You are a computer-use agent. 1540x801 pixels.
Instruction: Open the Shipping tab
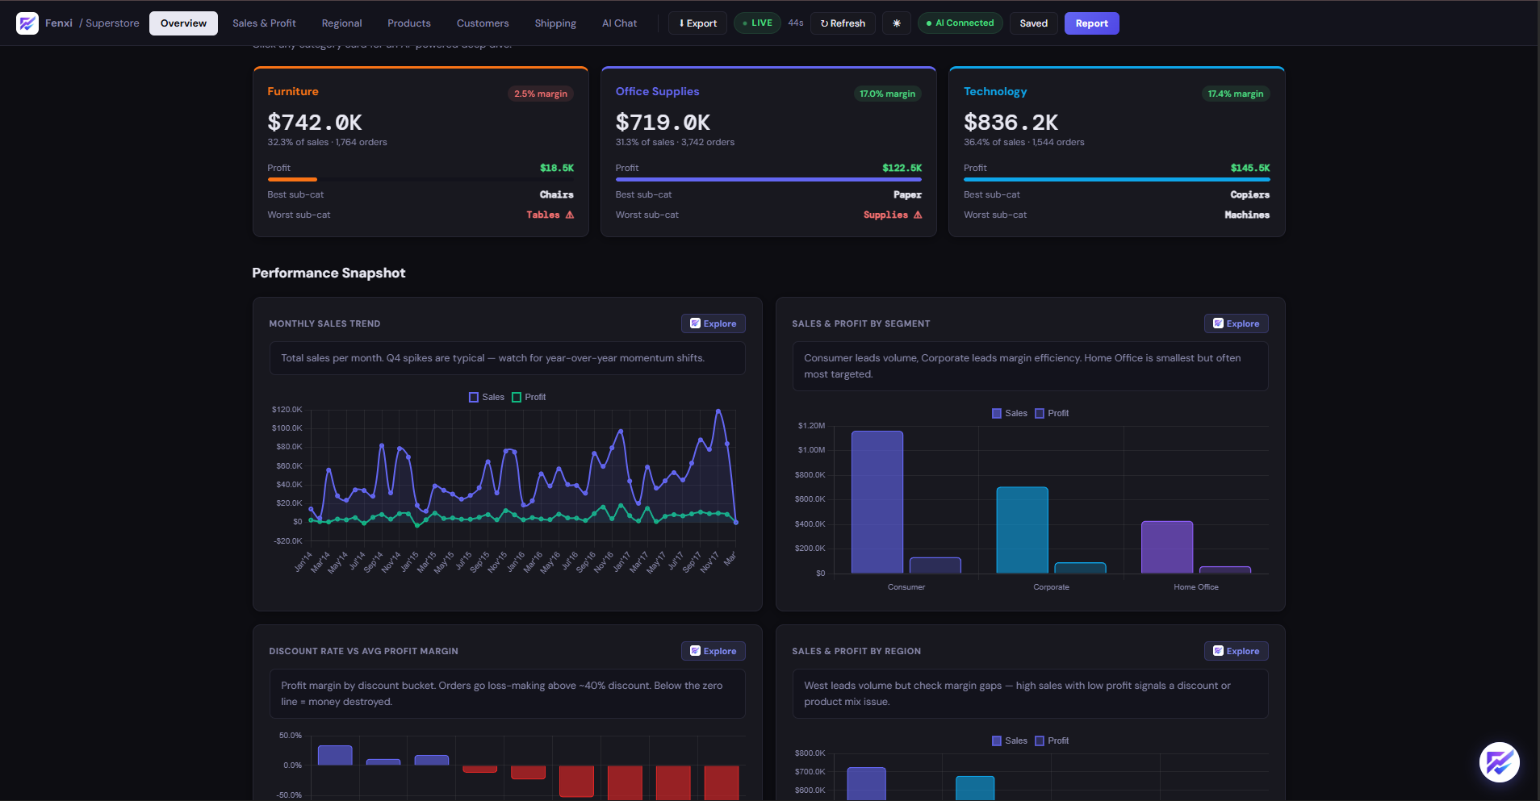point(555,23)
